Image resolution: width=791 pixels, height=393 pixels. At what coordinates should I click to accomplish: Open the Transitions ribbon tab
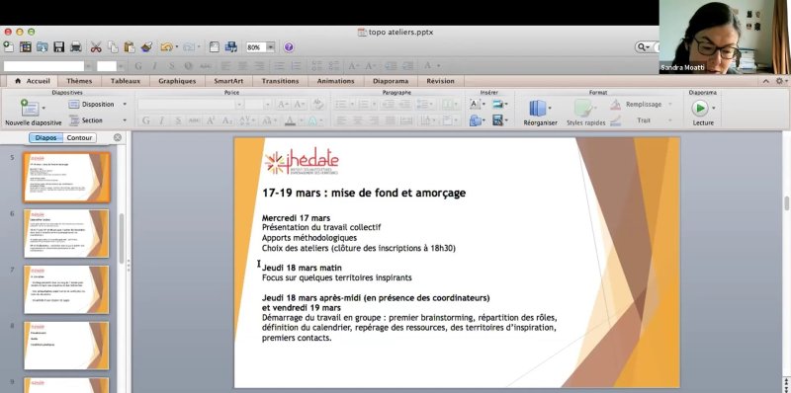coord(280,81)
